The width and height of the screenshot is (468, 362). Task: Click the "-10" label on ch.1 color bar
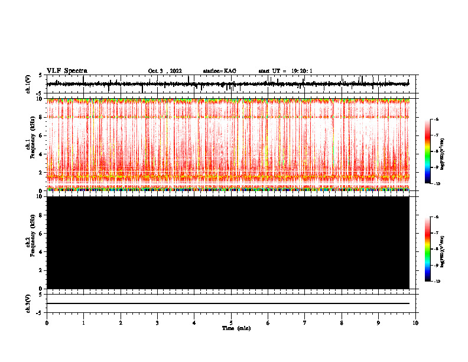click(x=437, y=183)
